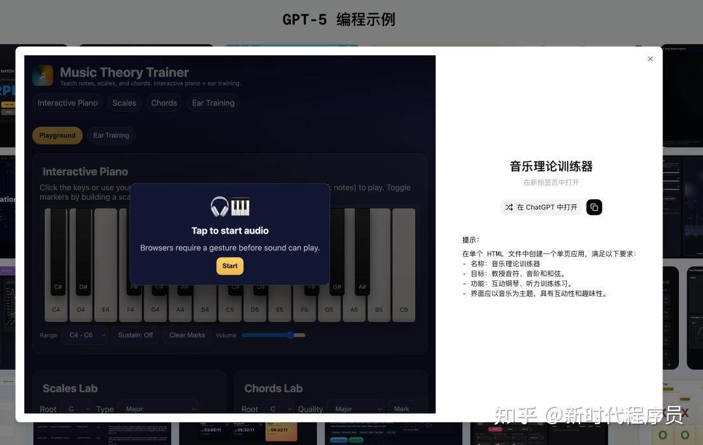Close the modal with the X icon

tap(650, 59)
